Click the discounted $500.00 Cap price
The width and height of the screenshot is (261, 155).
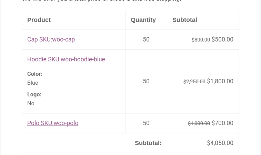(x=222, y=39)
